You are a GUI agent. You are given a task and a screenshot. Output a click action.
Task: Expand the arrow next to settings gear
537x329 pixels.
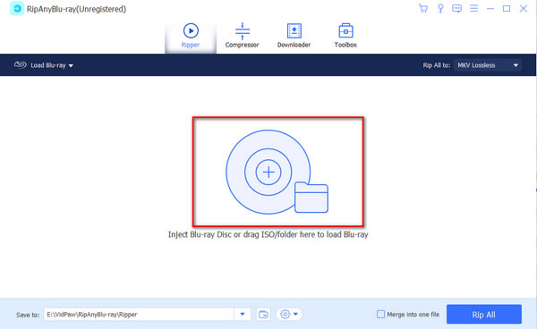pos(295,314)
